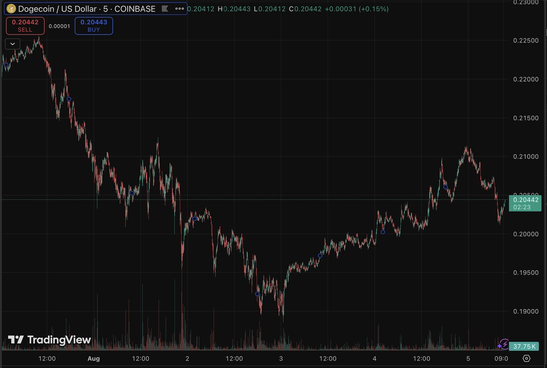Click the time axis label 3
Viewport: 547px width, 368px height.
click(x=281, y=358)
